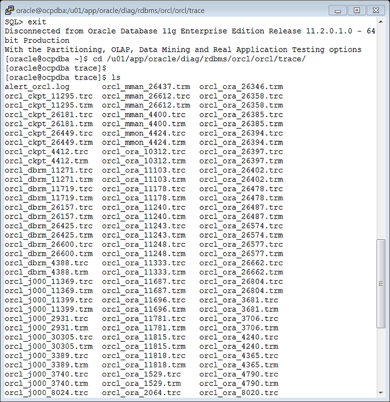This screenshot has width=390, height=402.
Task: Click on orcl_ora_2064.trc file name
Action: pyautogui.click(x=141, y=393)
